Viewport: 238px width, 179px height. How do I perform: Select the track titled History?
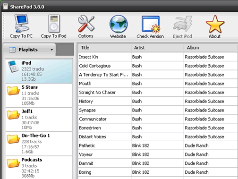[x=86, y=101]
